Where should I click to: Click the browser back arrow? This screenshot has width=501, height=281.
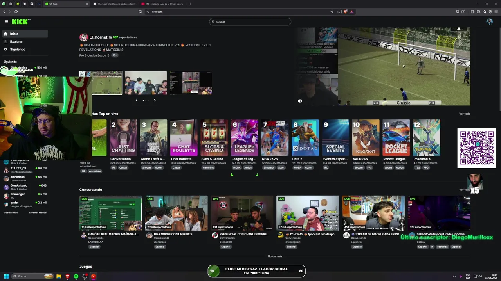(x=4, y=12)
